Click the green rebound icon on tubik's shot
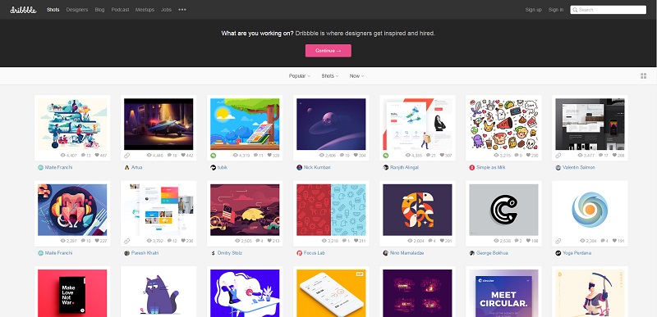Screen dimensions: 657x317 (213, 156)
